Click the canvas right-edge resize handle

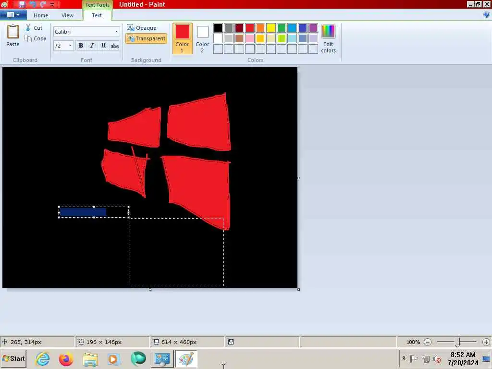click(298, 178)
